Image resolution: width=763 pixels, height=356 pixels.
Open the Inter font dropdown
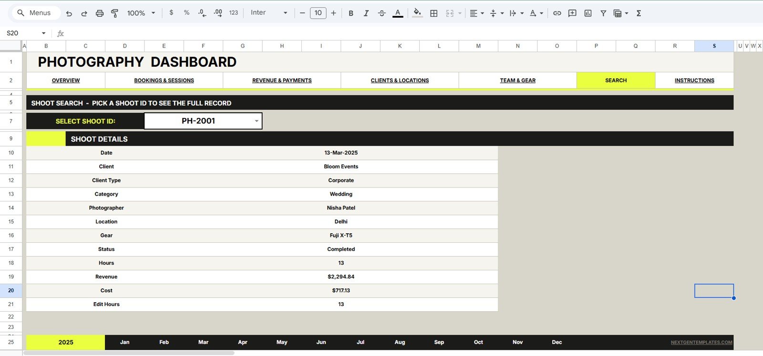pyautogui.click(x=269, y=13)
